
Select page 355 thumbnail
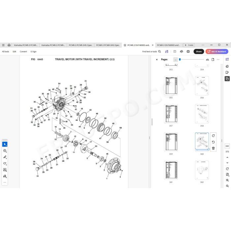[171, 85]
